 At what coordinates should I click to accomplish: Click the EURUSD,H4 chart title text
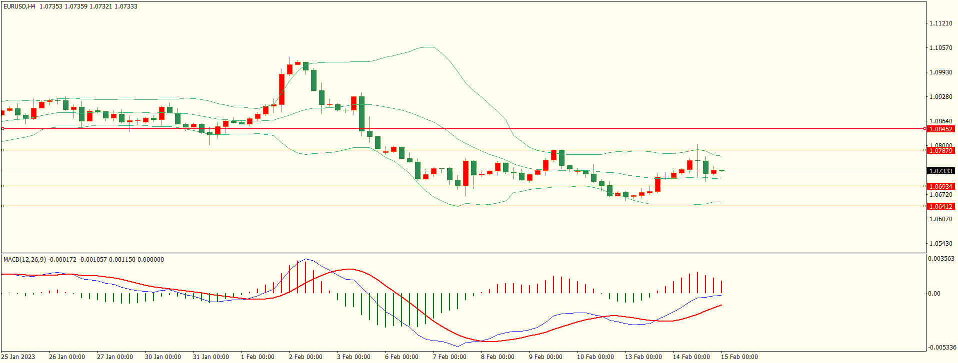(x=19, y=6)
